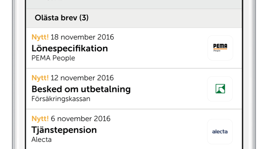Tap the Alecta logo icon
266x149 pixels.
(x=220, y=131)
